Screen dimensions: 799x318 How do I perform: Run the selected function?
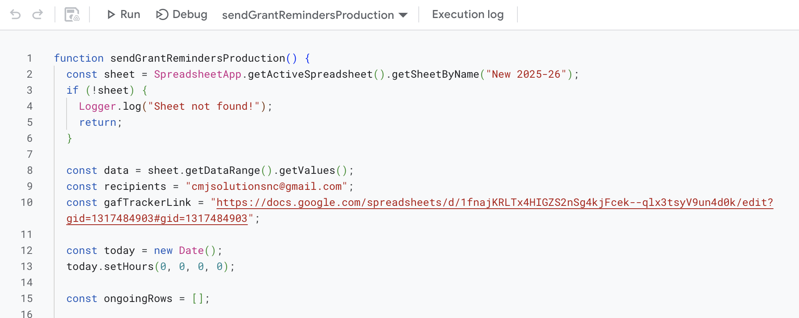[124, 15]
